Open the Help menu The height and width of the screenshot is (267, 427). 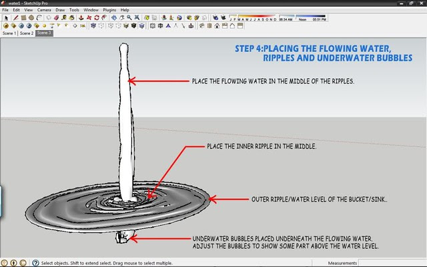point(125,10)
